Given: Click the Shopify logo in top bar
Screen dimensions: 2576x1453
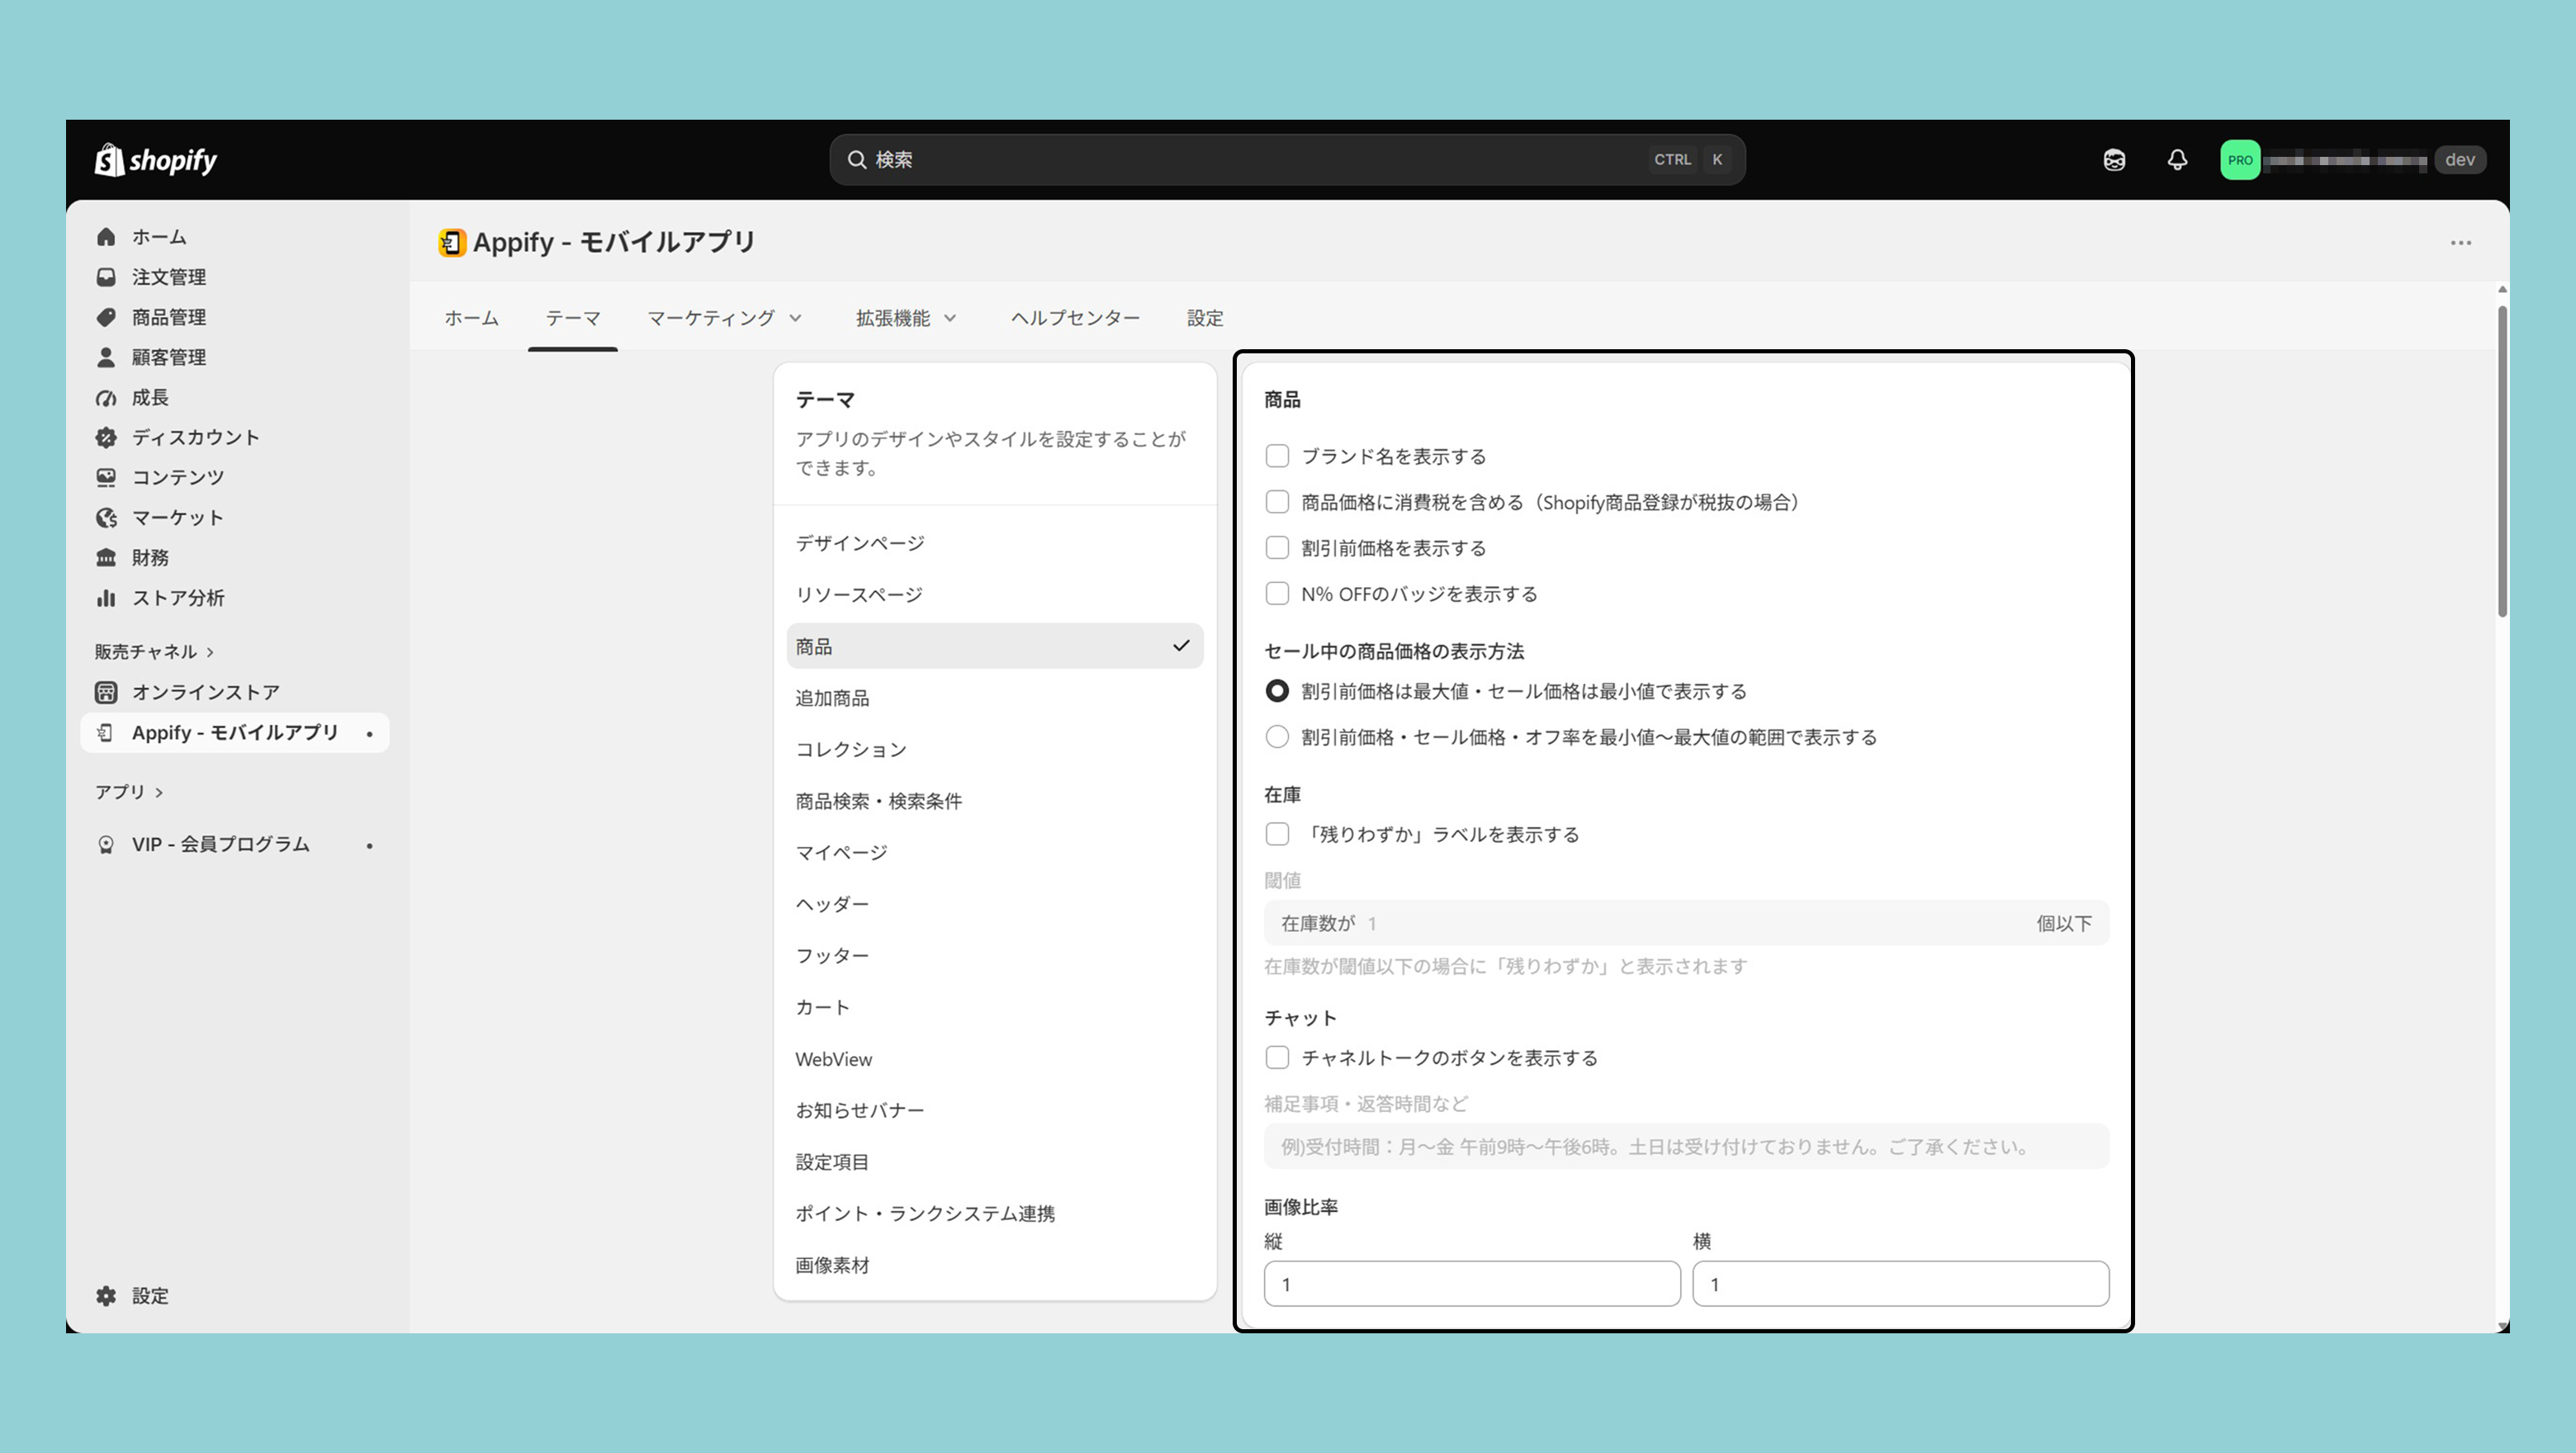Looking at the screenshot, I should (x=156, y=159).
